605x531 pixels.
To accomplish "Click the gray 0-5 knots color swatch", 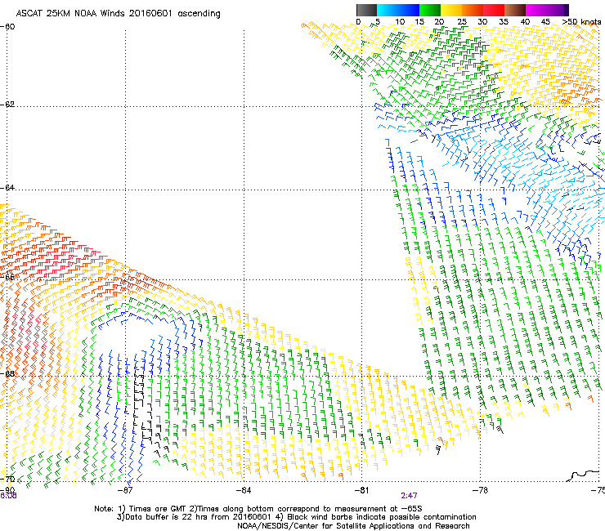I will point(366,10).
